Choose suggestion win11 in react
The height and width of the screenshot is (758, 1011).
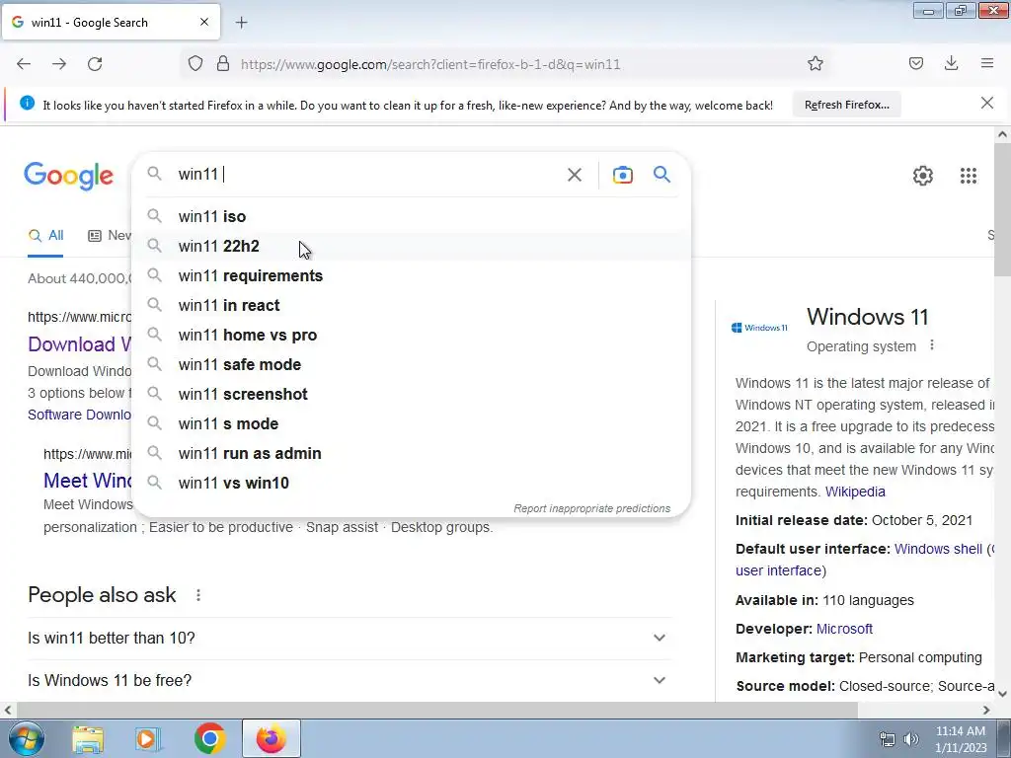411,306
